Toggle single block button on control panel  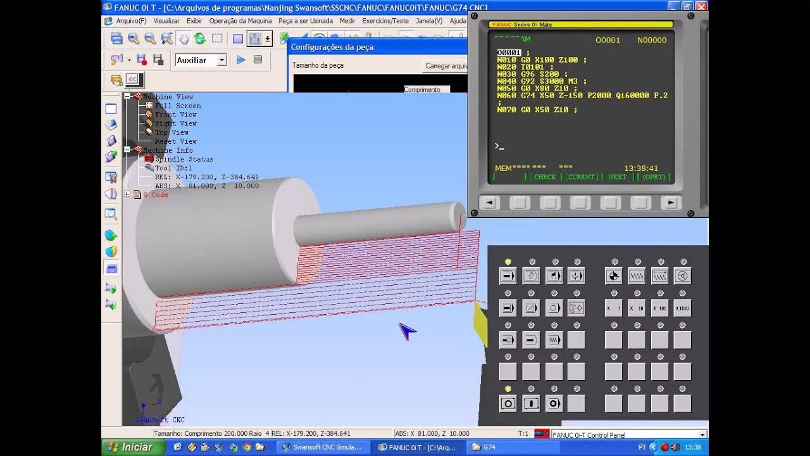[508, 308]
